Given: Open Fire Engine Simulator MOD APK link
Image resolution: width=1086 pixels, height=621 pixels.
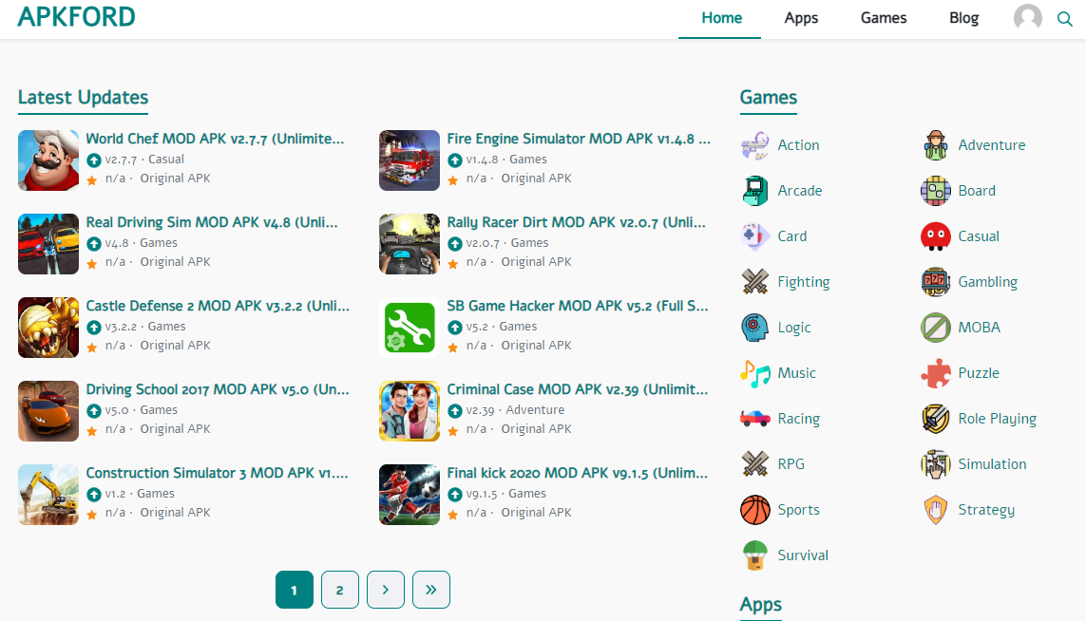Looking at the screenshot, I should [x=579, y=139].
